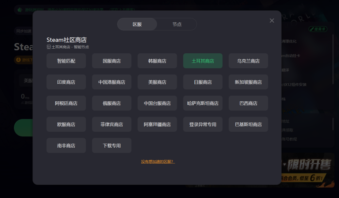Pick 菲律宾商店 region
The height and width of the screenshot is (198, 339).
[x=112, y=124]
